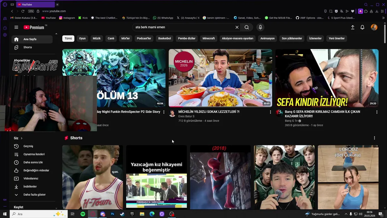
Task: Open Geçmiş history in the sidebar
Action: pos(32,146)
